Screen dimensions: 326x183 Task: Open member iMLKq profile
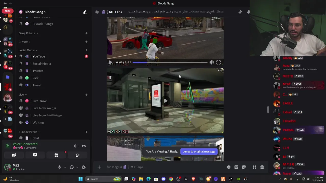tap(298, 139)
